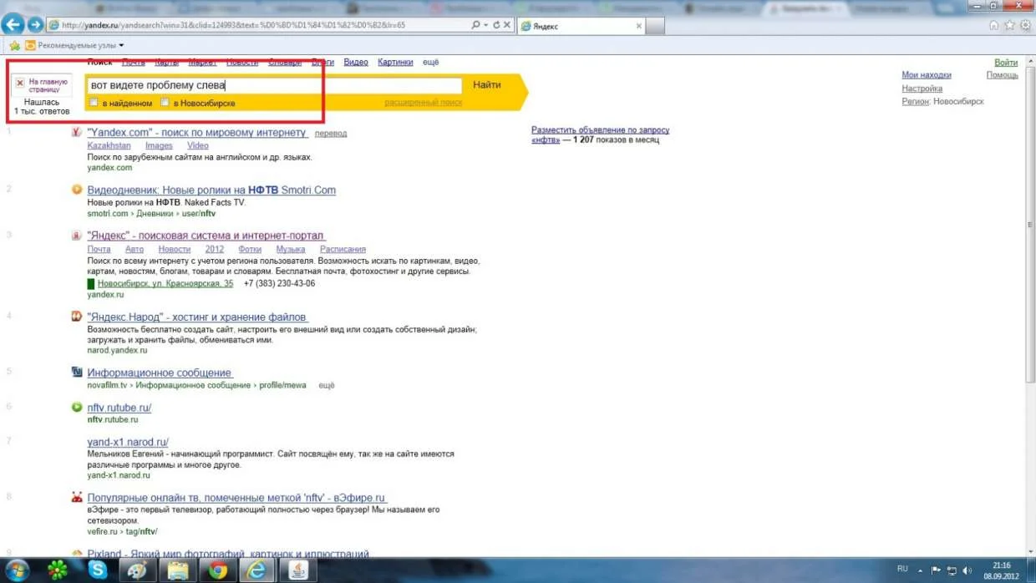Close the Яндекс browser tab
The width and height of the screenshot is (1036, 583).
point(639,26)
